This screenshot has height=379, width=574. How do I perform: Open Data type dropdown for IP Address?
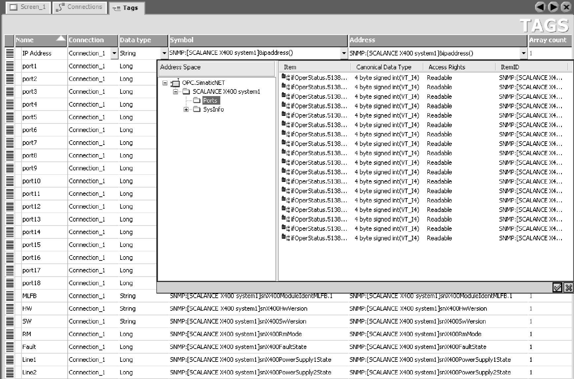click(x=164, y=53)
